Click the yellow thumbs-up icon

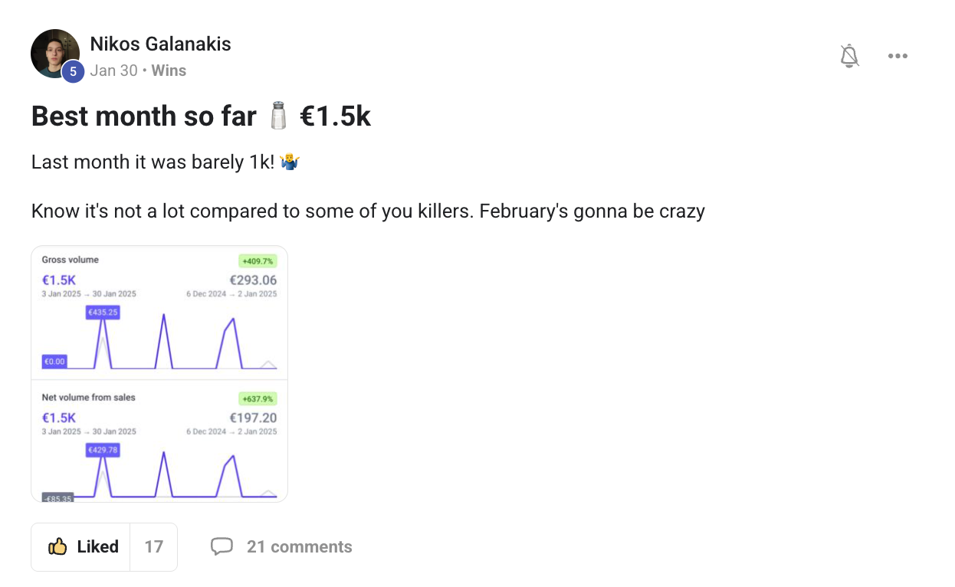click(x=57, y=547)
